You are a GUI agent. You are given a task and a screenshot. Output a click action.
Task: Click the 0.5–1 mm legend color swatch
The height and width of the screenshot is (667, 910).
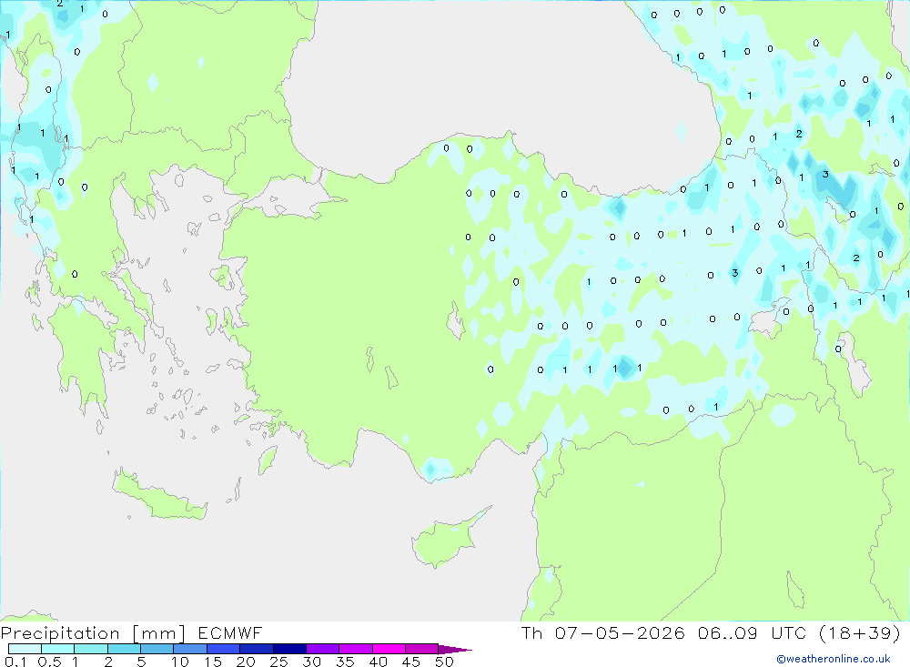tap(58, 649)
